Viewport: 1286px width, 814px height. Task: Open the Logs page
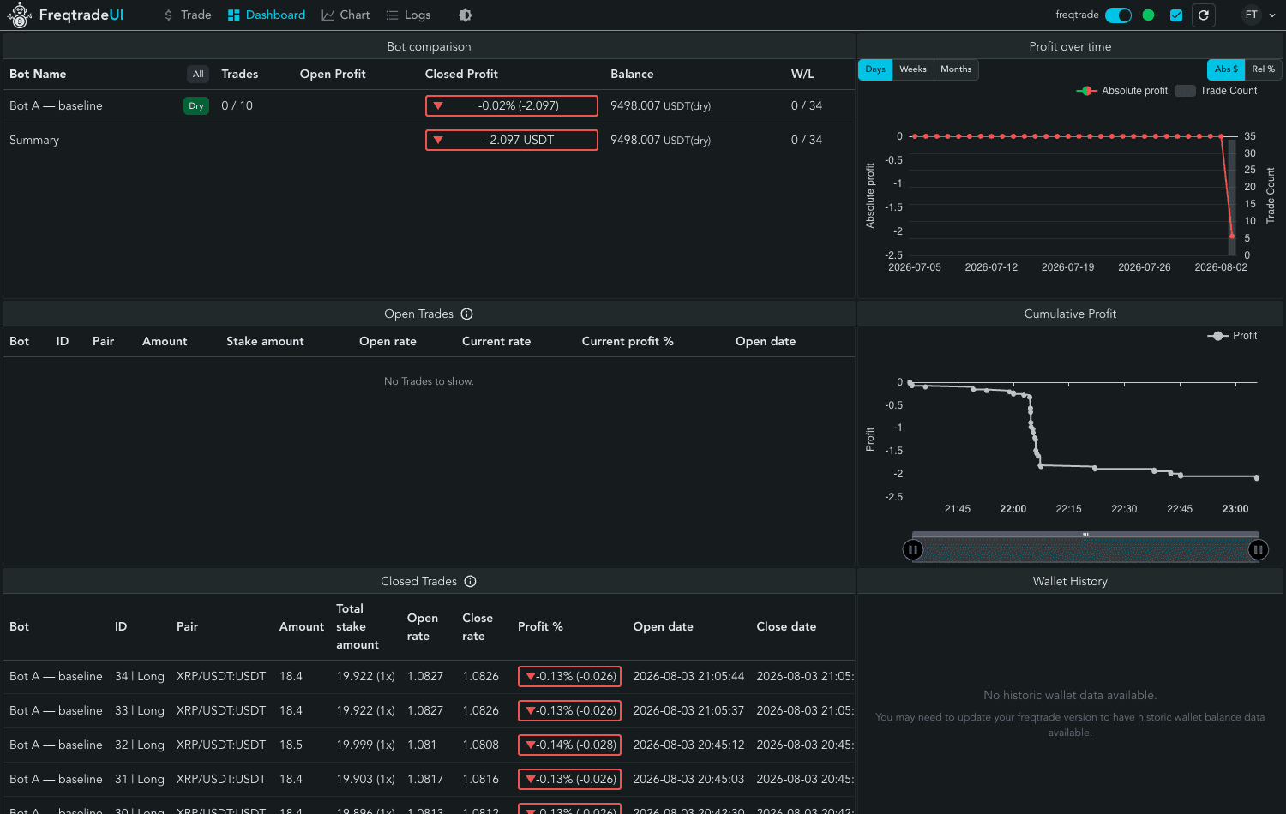pyautogui.click(x=408, y=15)
